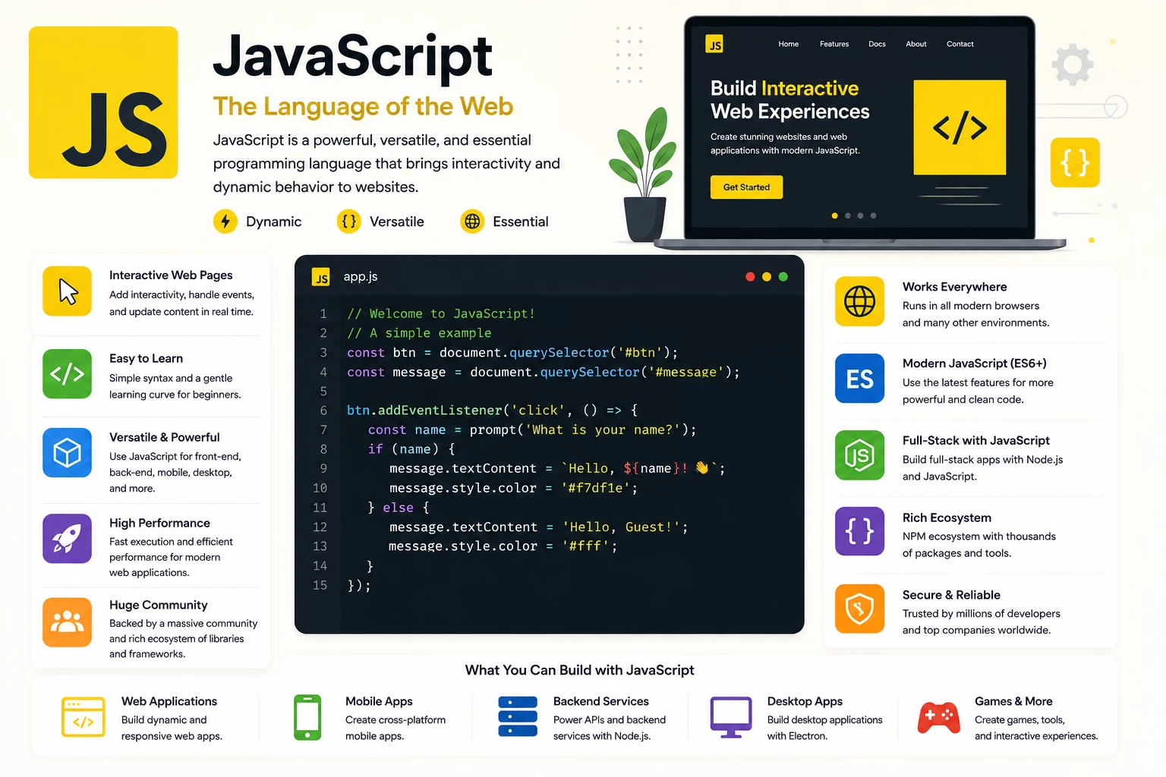Click the Works Everywhere globe icon
The image size is (1166, 777).
[860, 301]
